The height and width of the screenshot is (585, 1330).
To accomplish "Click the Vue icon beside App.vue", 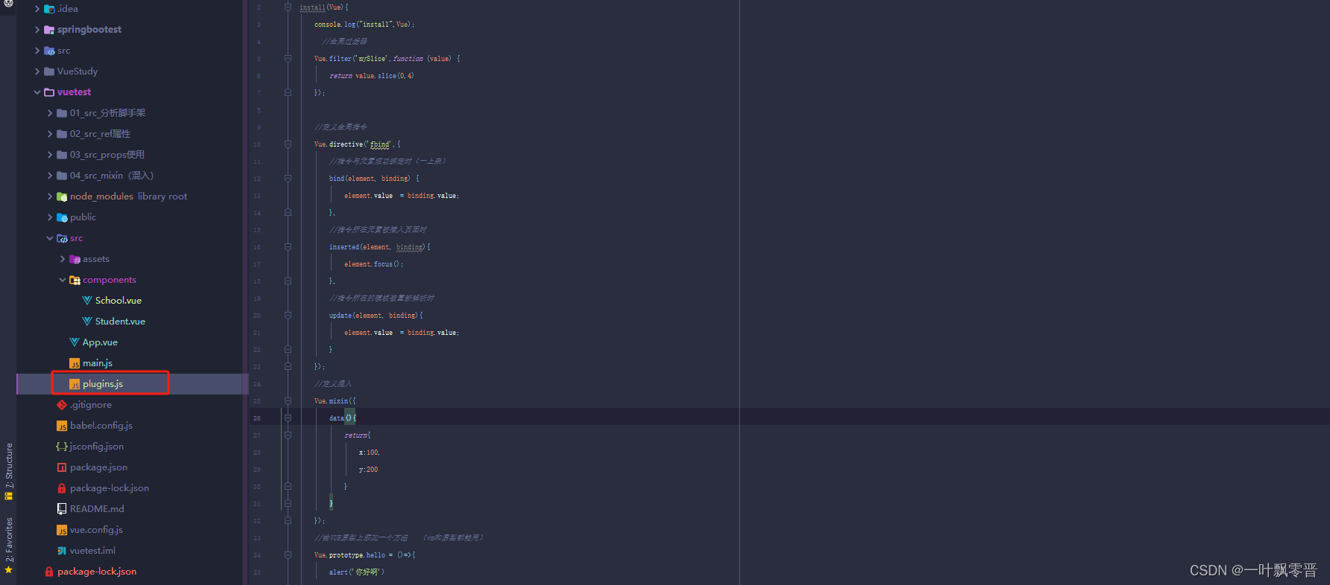I will 75,342.
